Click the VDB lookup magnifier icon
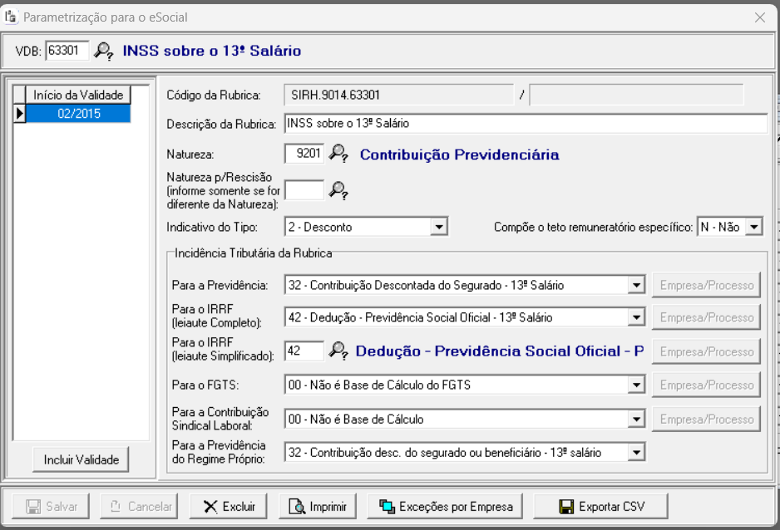 pos(103,51)
